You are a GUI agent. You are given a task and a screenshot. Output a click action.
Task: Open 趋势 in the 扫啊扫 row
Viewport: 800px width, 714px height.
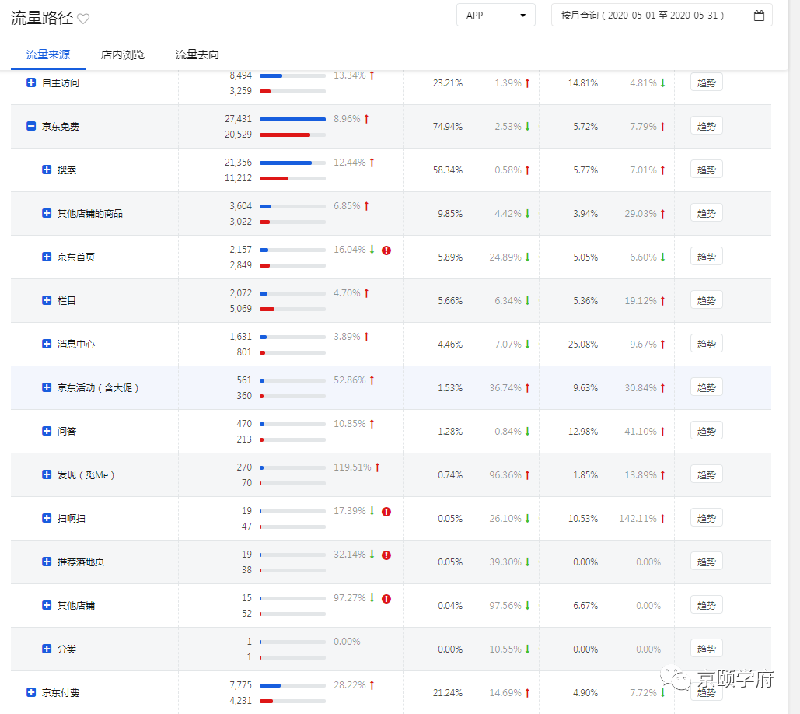coord(706,518)
